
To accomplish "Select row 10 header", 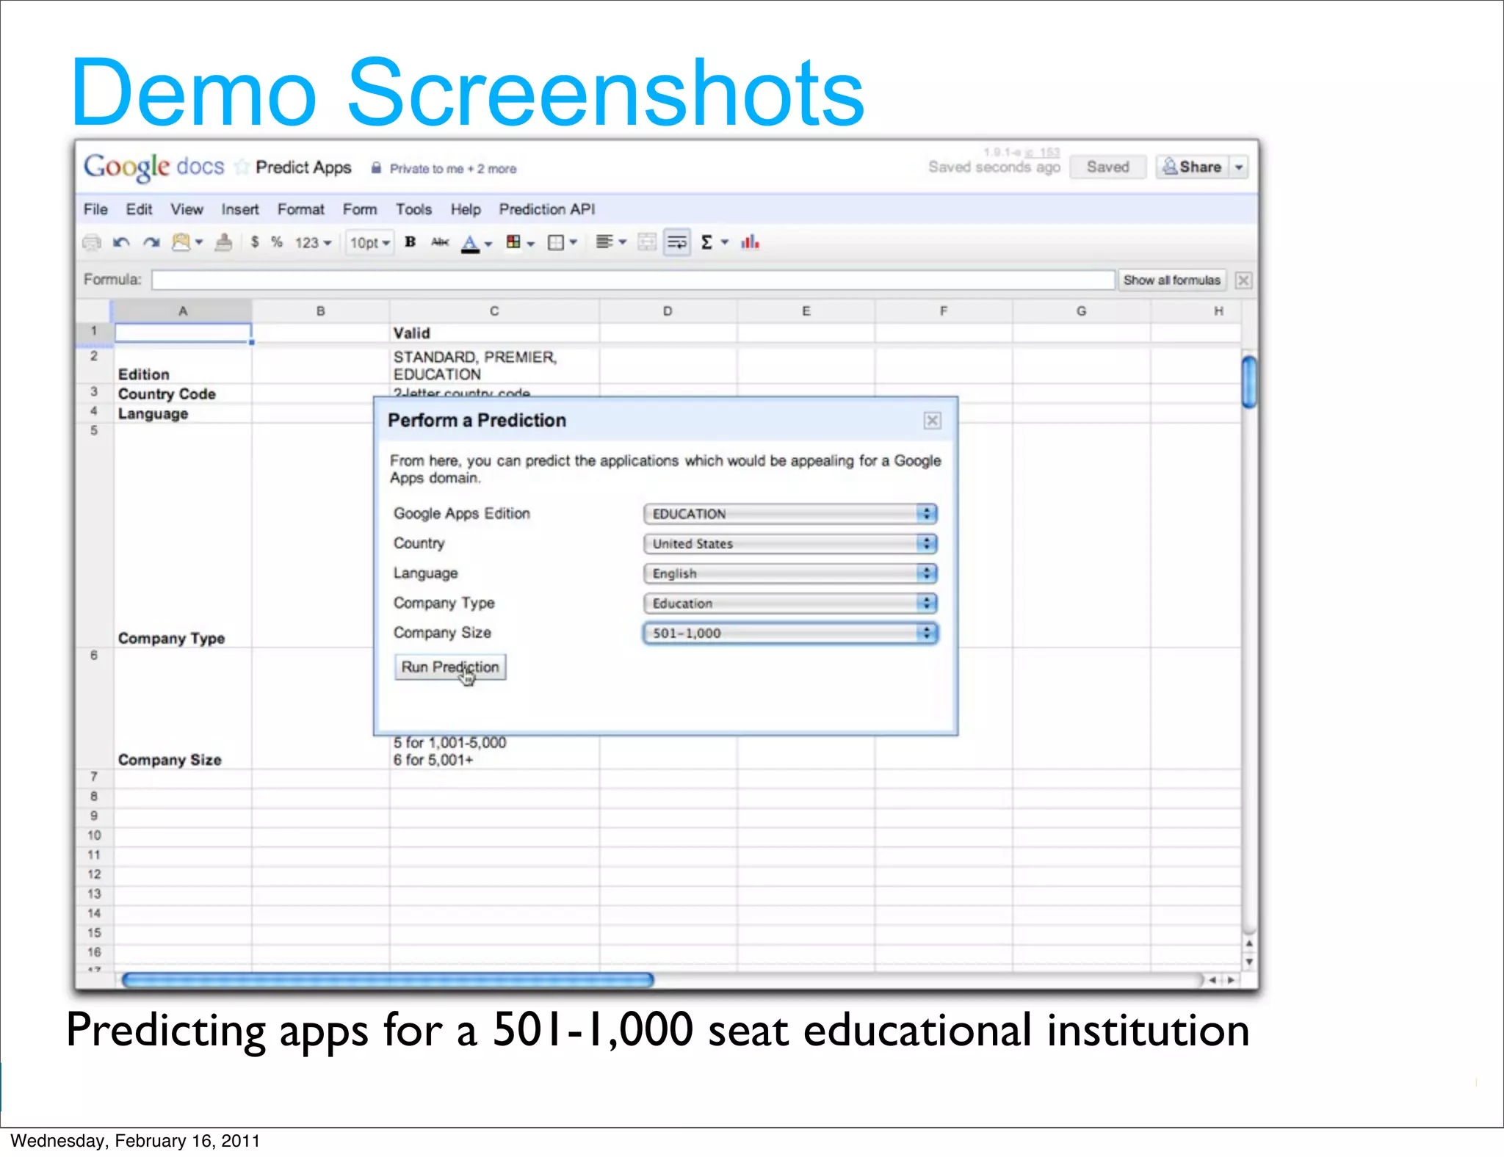I will 94,835.
